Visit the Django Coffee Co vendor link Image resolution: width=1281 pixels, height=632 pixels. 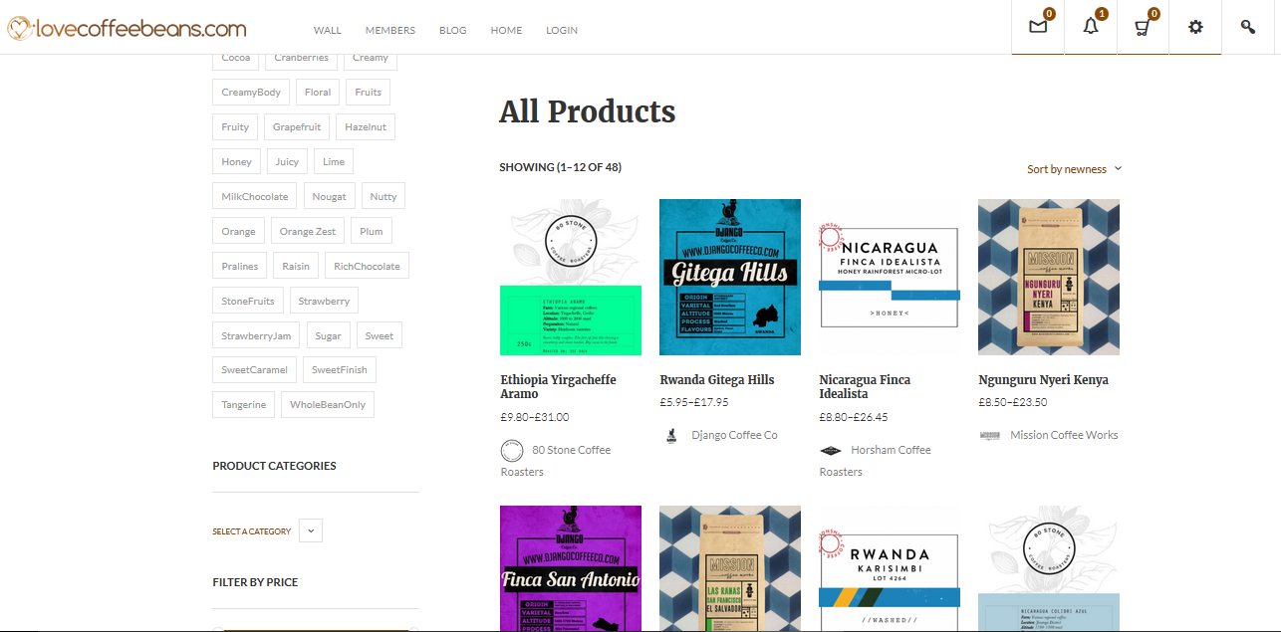pos(734,435)
